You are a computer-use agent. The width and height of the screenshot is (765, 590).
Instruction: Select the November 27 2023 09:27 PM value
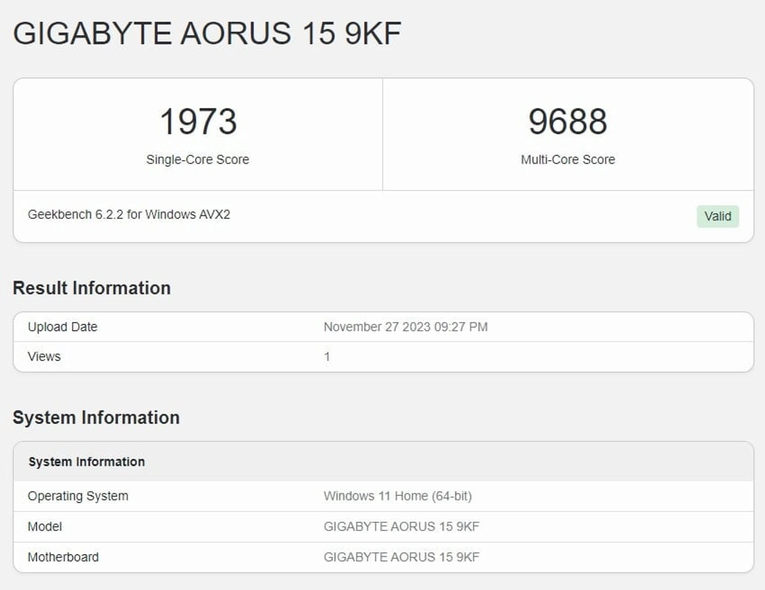point(406,327)
